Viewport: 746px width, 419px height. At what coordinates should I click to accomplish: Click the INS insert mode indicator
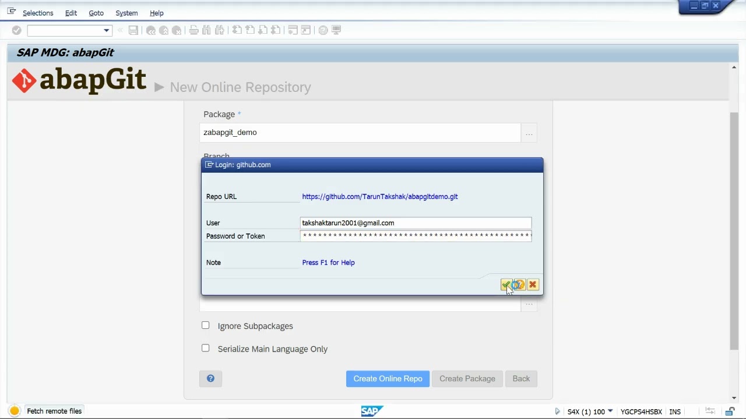(x=675, y=412)
